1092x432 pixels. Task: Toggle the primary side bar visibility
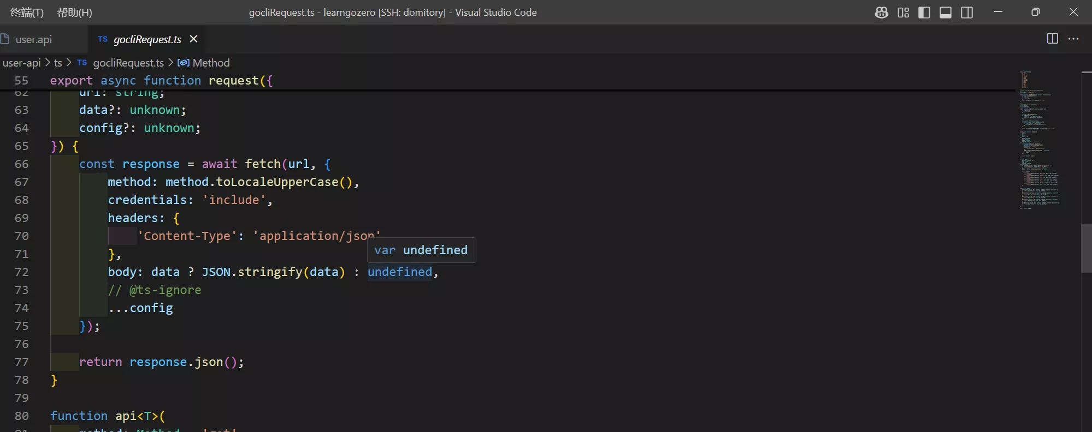point(924,13)
